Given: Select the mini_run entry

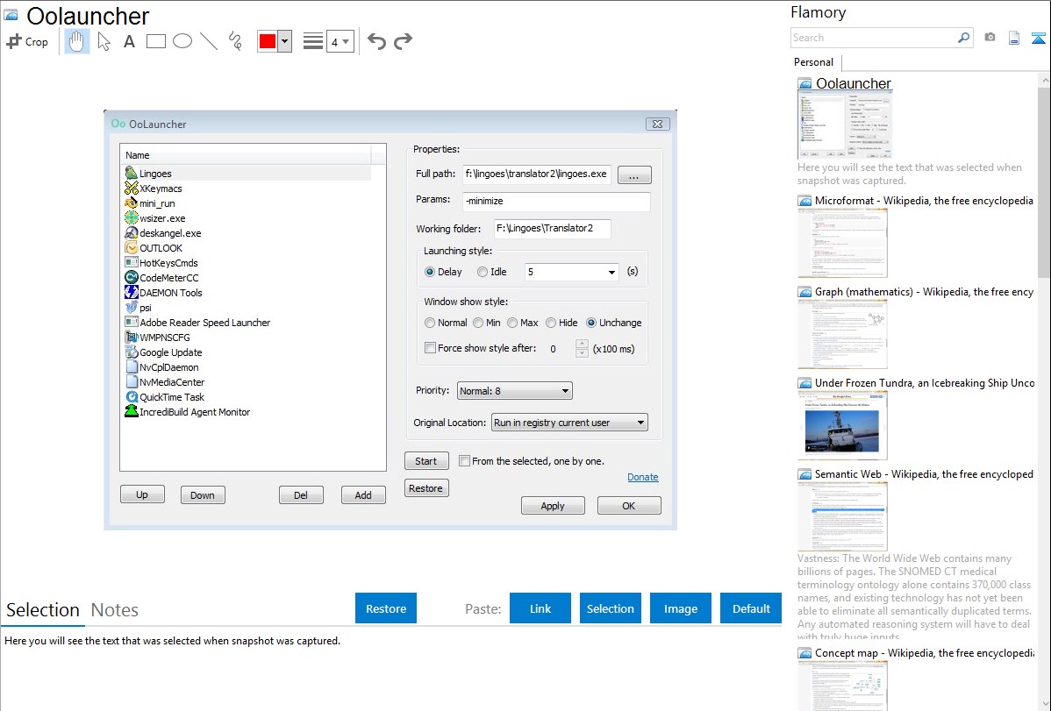Looking at the screenshot, I should click(150, 203).
